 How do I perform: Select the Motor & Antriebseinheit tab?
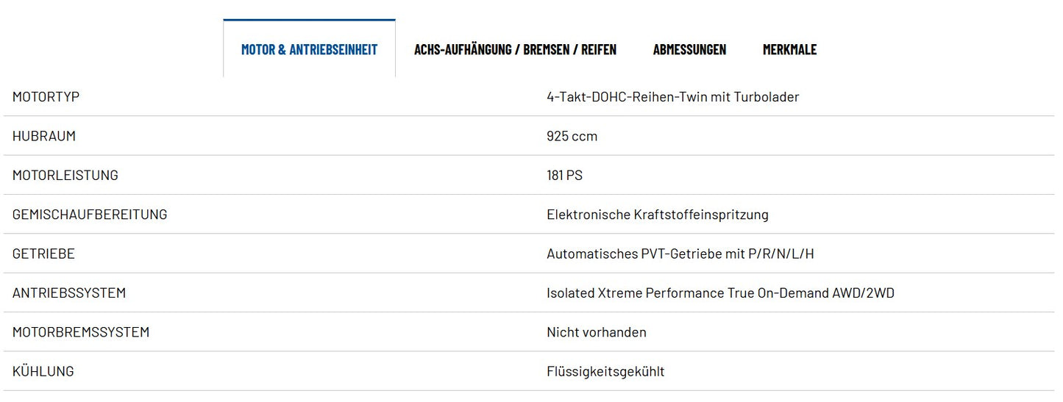(x=309, y=49)
